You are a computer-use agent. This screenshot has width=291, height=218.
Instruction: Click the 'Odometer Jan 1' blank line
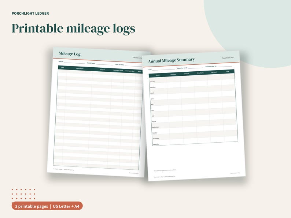[195, 68]
